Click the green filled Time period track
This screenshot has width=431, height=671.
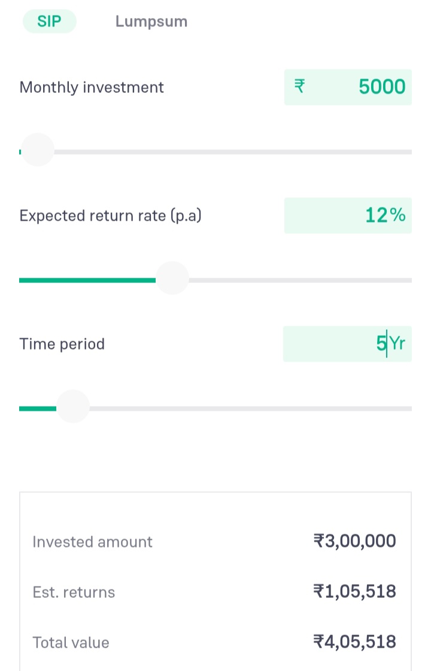[x=37, y=408]
